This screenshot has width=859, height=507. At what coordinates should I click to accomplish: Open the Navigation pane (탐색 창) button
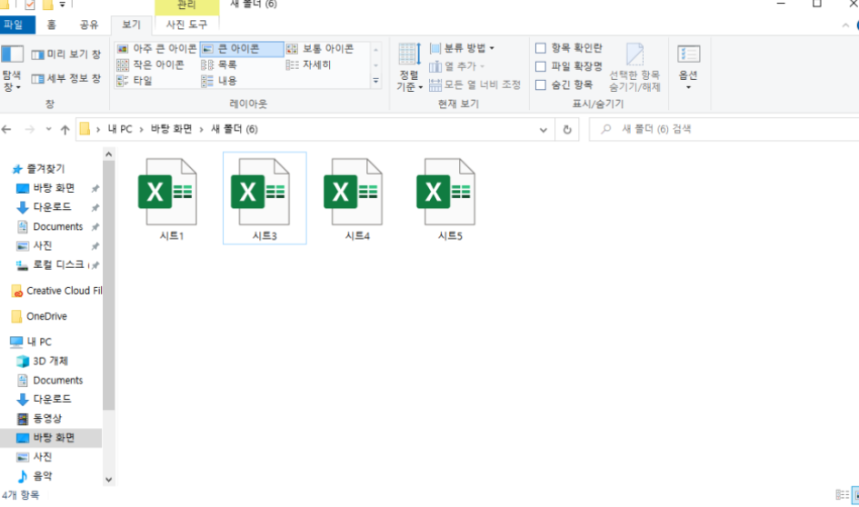pos(12,68)
